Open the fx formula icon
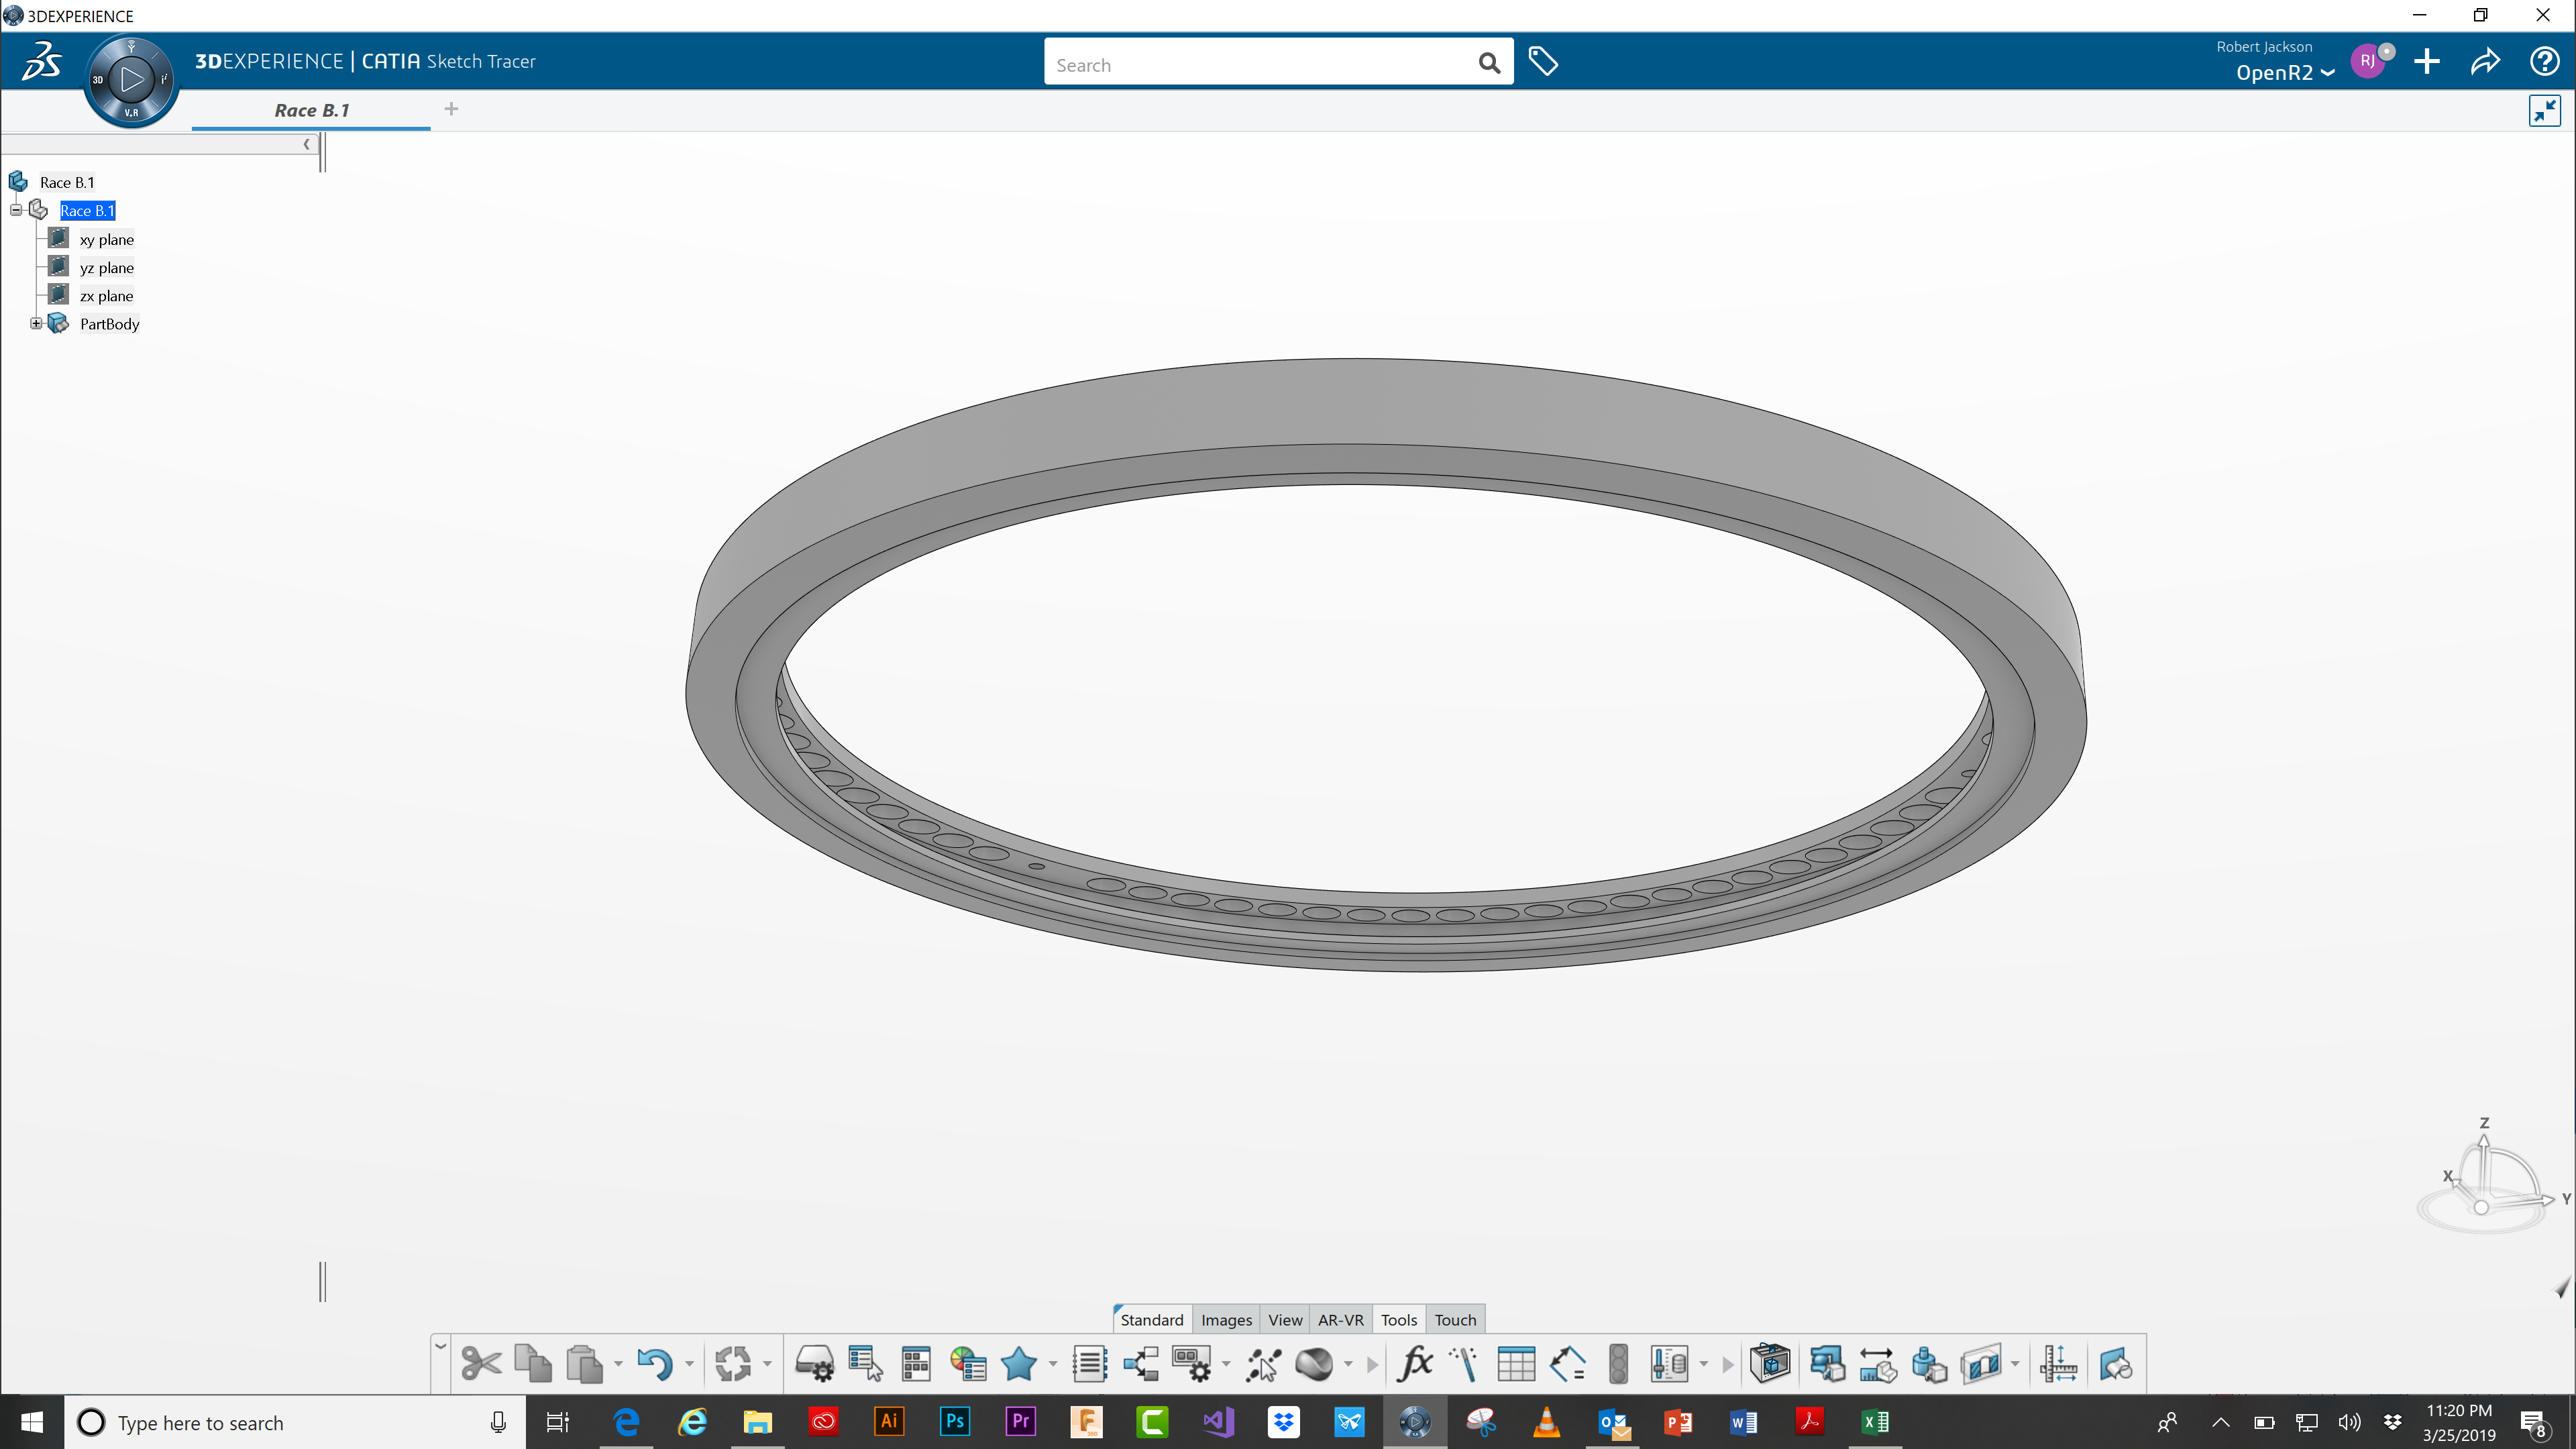This screenshot has height=1449, width=2576. point(1415,1363)
